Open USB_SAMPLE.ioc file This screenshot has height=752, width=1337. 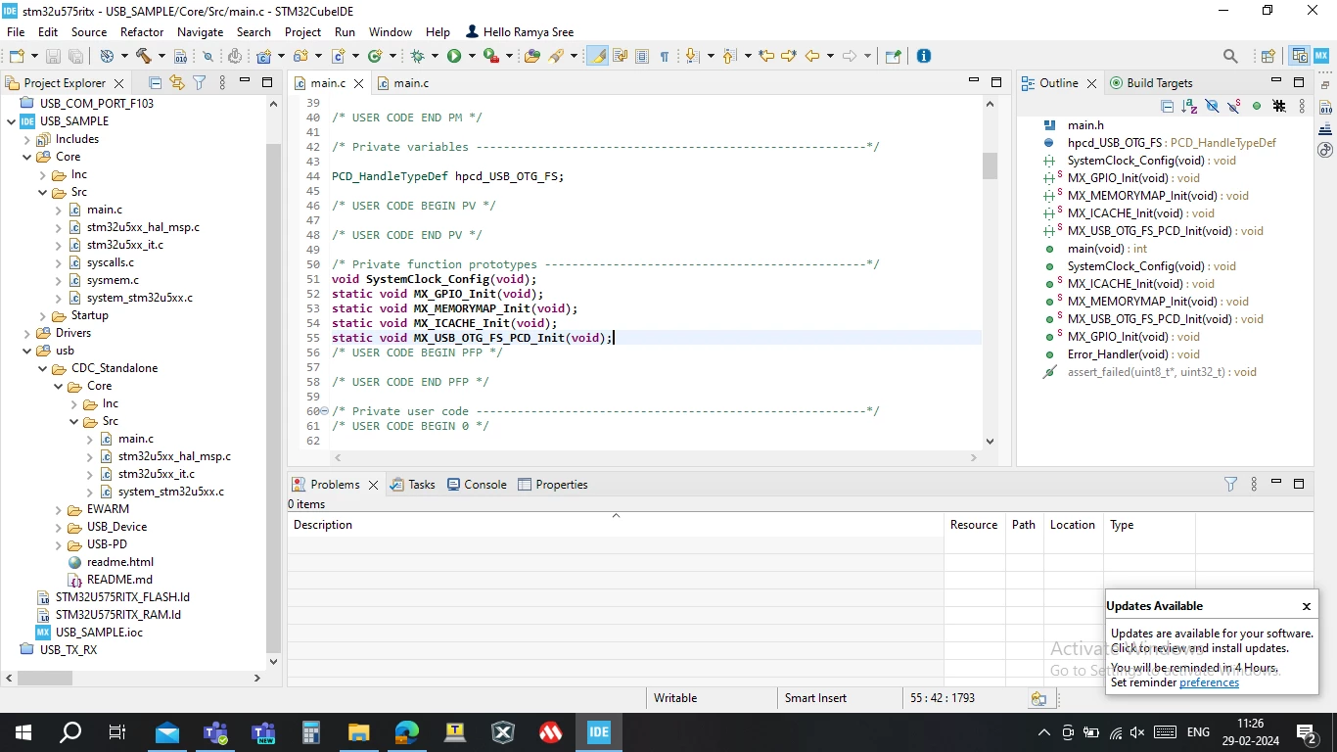(99, 633)
